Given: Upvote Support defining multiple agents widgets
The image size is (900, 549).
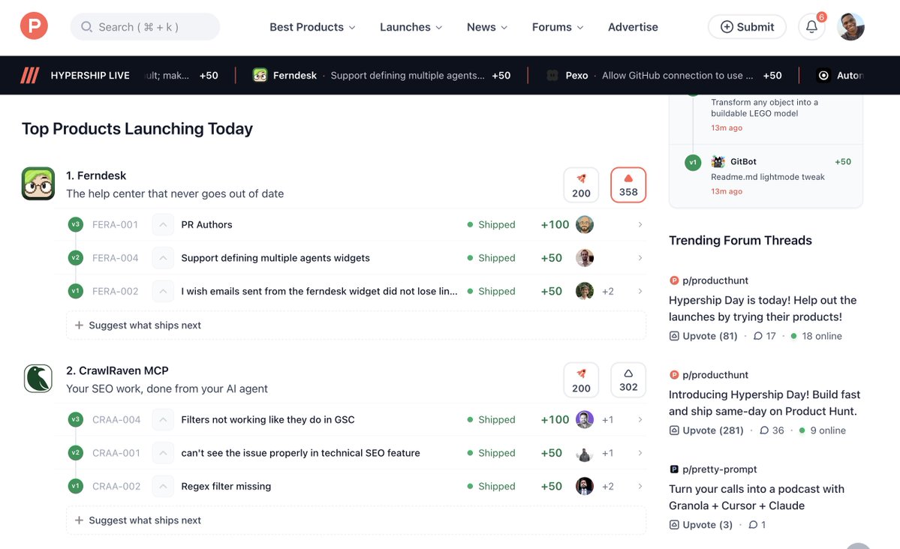Looking at the screenshot, I should coord(163,257).
